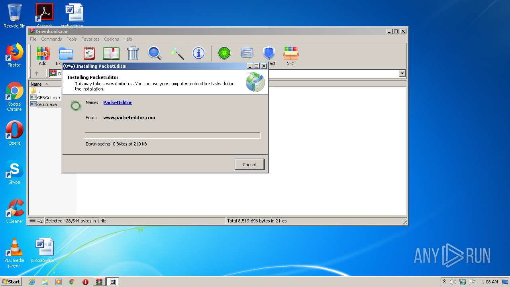Open Recycle Bin desktop icon

14,16
